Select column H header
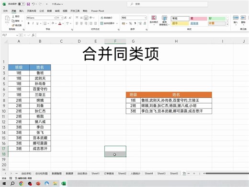Image resolution: width=249 pixels, height=187 pixels. pyautogui.click(x=176, y=41)
